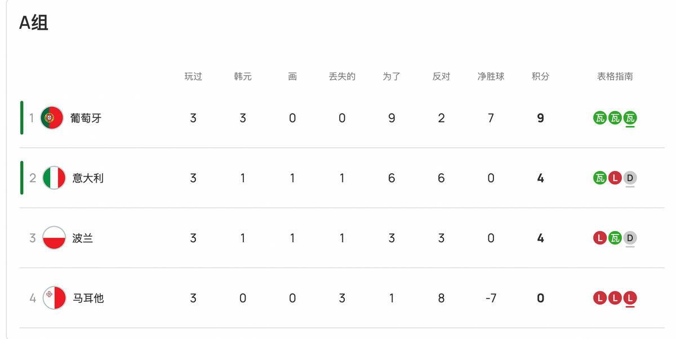Select Poland's grey D form badge

click(x=630, y=238)
